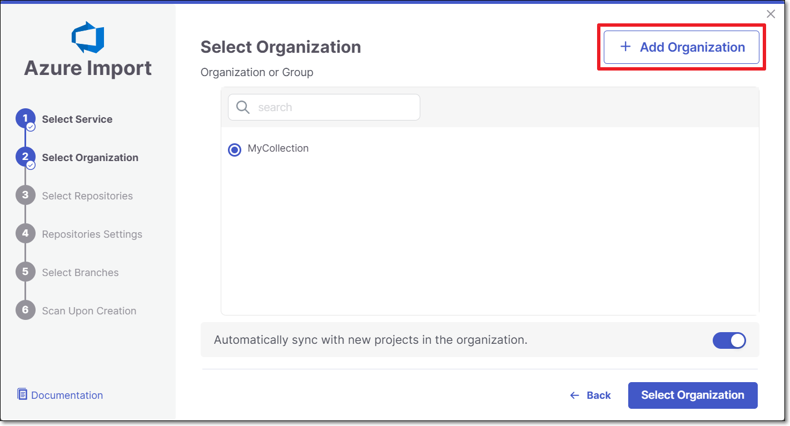Toggle automatic sync with new projects
790x426 pixels.
(x=729, y=340)
